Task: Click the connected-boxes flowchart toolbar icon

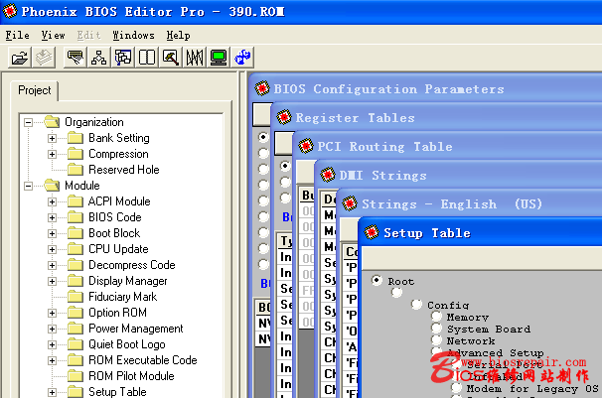Action: pyautogui.click(x=123, y=58)
